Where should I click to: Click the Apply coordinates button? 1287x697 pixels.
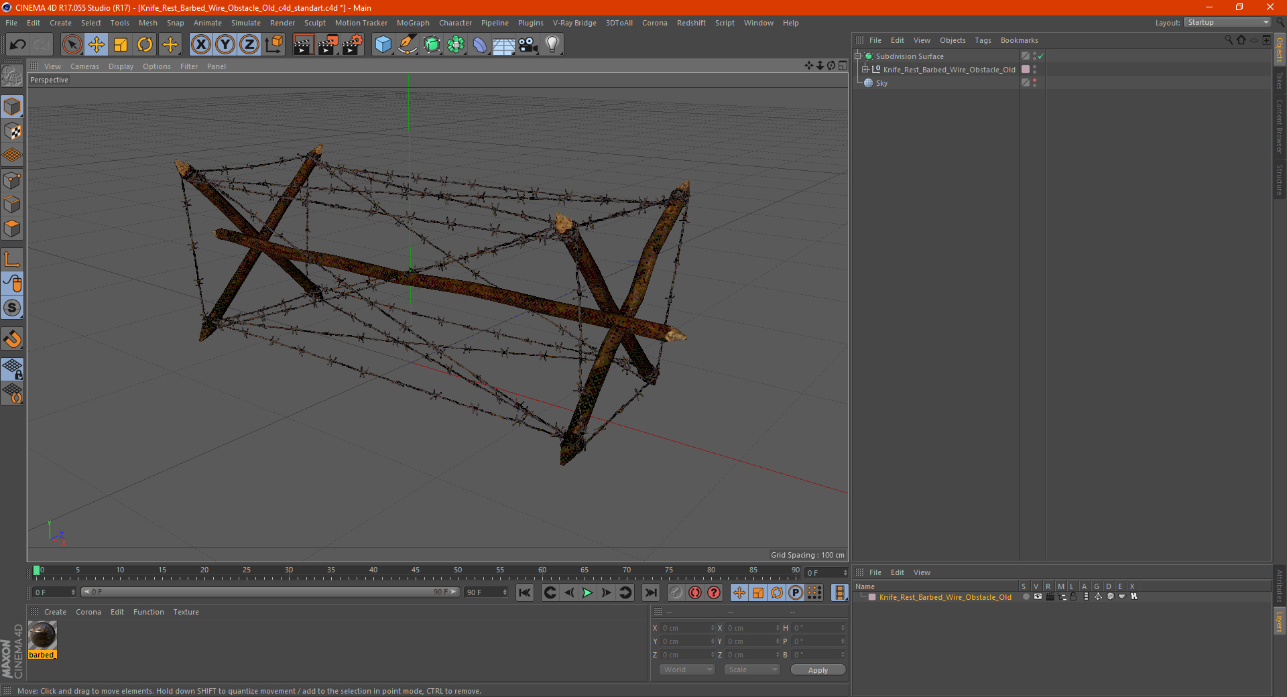818,670
